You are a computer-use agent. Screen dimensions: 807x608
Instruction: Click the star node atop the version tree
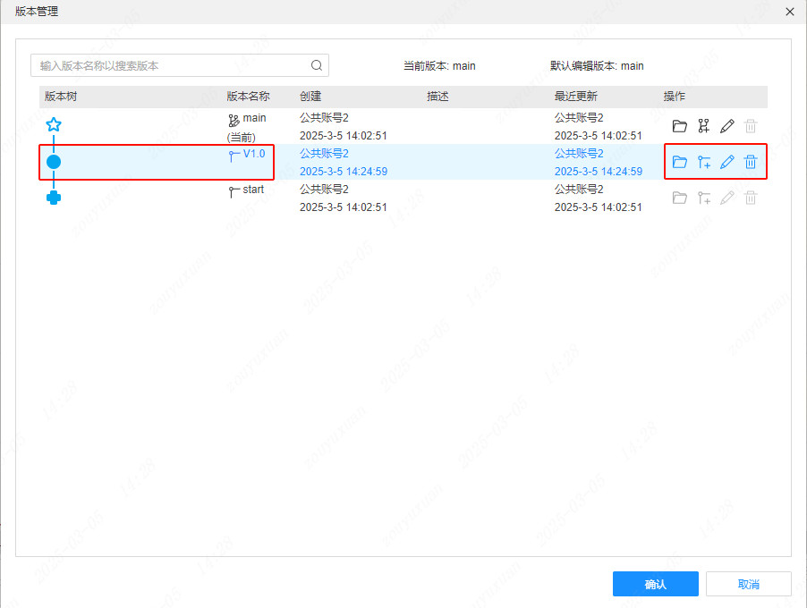(54, 125)
